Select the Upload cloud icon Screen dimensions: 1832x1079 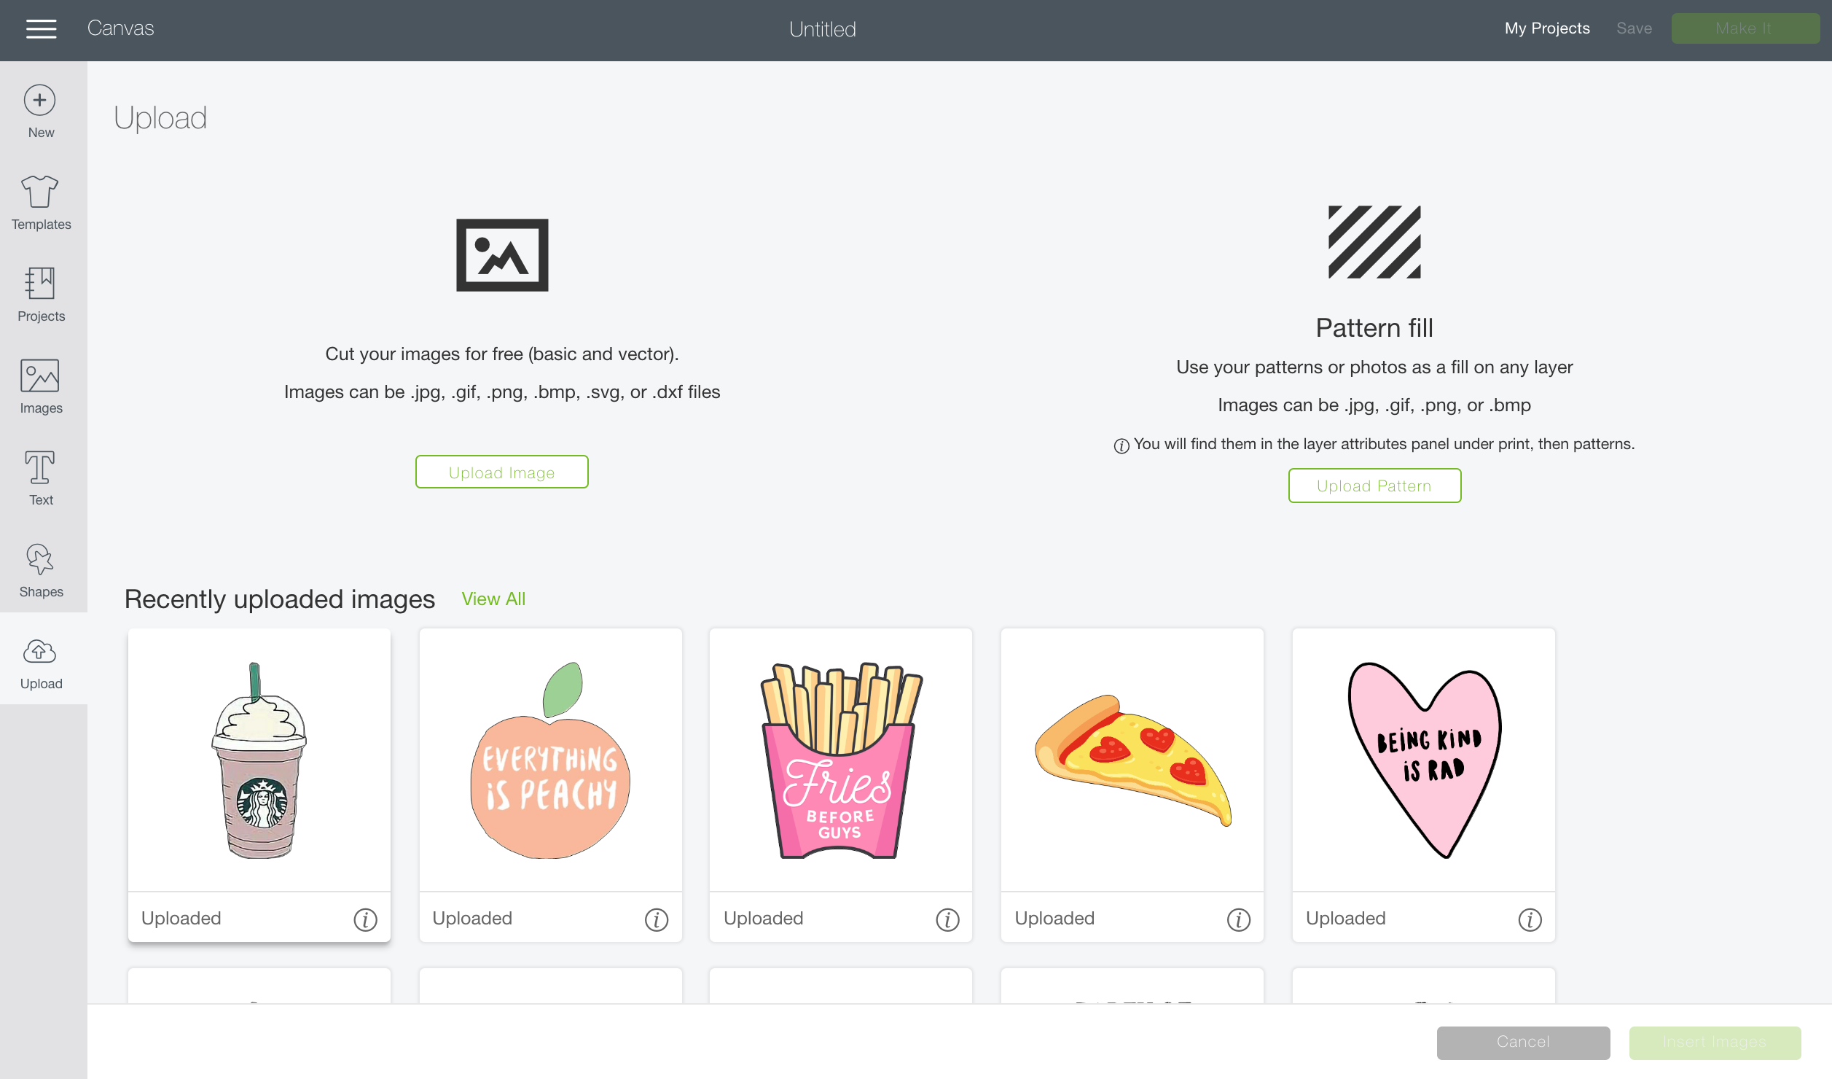coord(40,651)
